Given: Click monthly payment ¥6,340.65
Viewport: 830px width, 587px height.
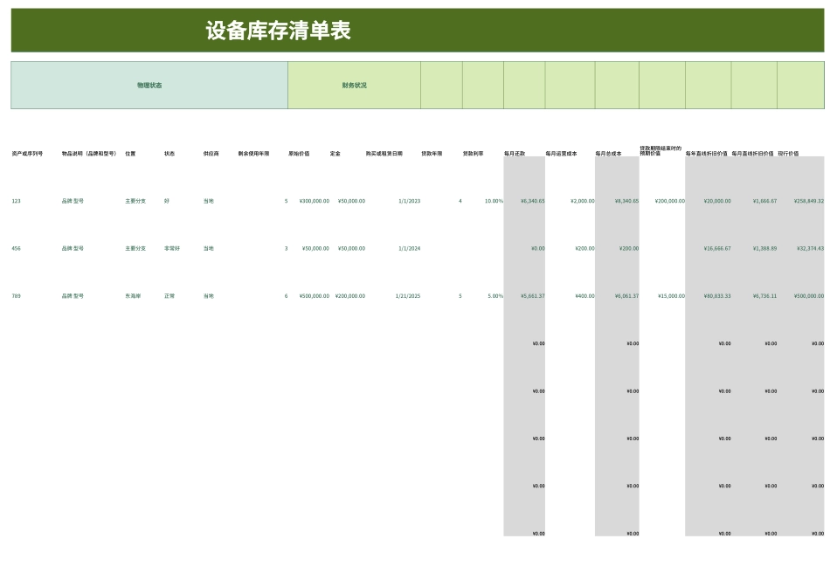Looking at the screenshot, I should (x=533, y=201).
